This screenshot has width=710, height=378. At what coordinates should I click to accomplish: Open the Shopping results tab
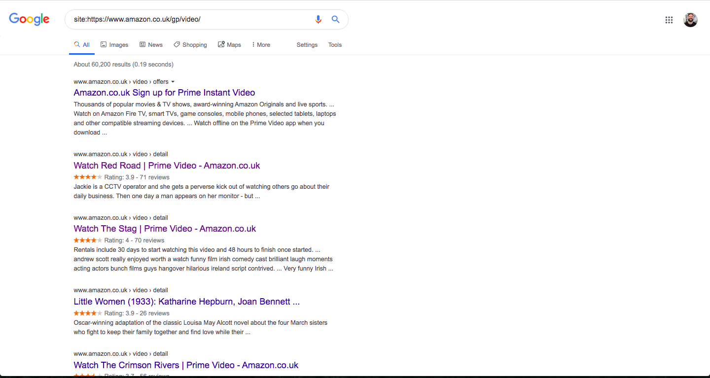tap(190, 45)
